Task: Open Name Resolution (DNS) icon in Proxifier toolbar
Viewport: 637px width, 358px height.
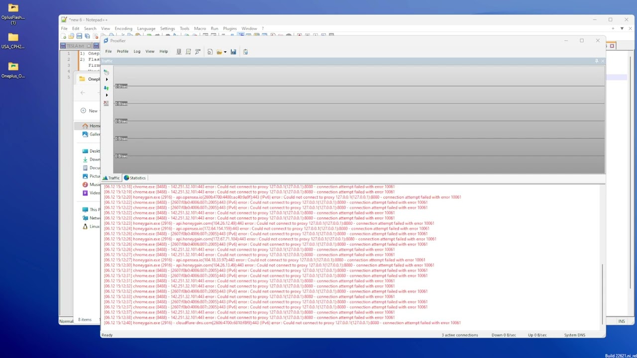Action: tap(198, 52)
